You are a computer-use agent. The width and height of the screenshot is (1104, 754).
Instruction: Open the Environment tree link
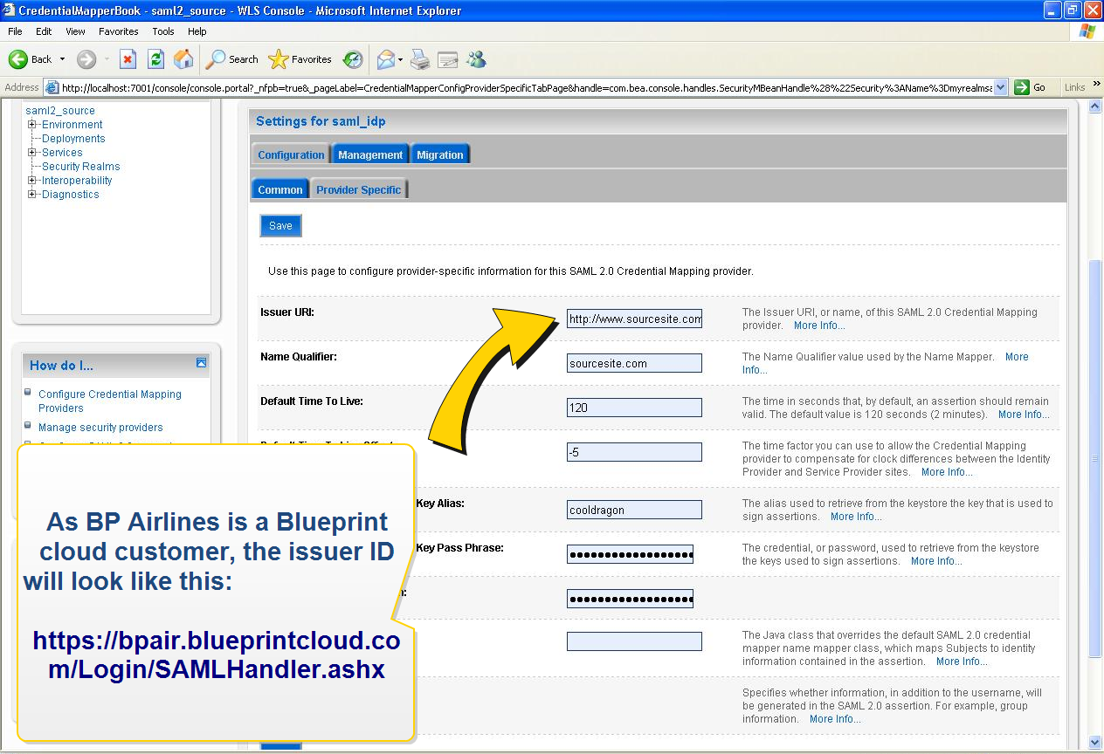[72, 125]
